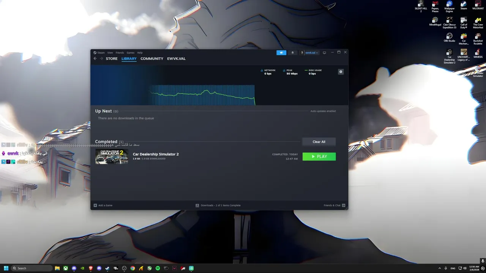This screenshot has width=486, height=273.
Task: Open the download settings gear icon
Action: pyautogui.click(x=341, y=72)
